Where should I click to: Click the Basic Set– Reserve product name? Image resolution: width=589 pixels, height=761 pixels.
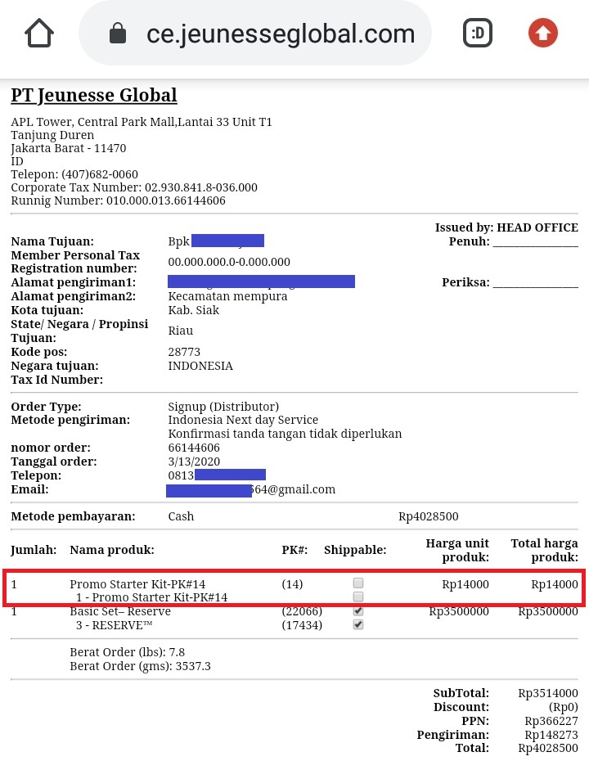[120, 611]
